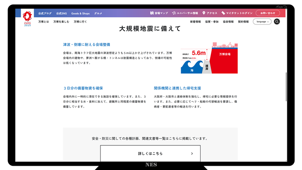Click the 詳しくはこちら button
The width and height of the screenshot is (302, 170).
tap(150, 153)
